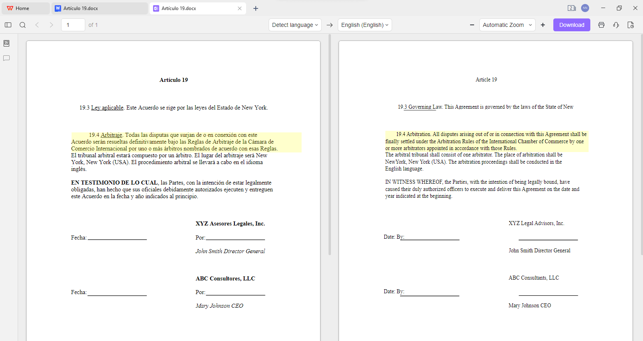Click the underlined 'Arbitraje' word
This screenshot has height=341, width=643.
(x=111, y=135)
